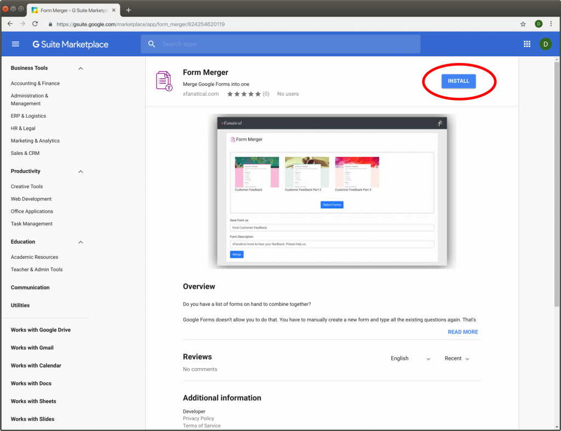Open Web Development category
Screen dimensions: 561x431
click(31, 199)
